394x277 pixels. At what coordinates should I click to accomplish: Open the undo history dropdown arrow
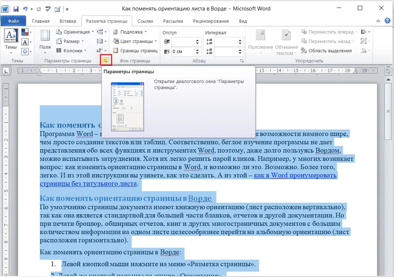[x=32, y=9]
